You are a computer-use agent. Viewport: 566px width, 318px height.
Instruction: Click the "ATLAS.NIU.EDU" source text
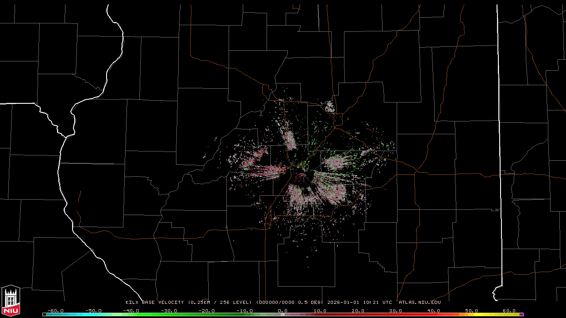tap(420, 303)
